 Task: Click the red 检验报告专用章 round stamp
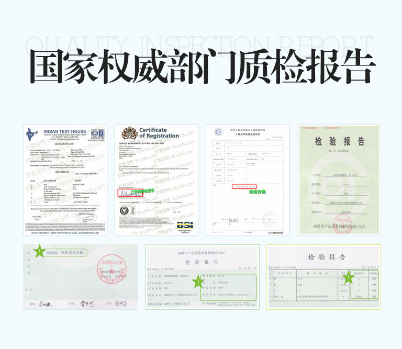click(111, 269)
